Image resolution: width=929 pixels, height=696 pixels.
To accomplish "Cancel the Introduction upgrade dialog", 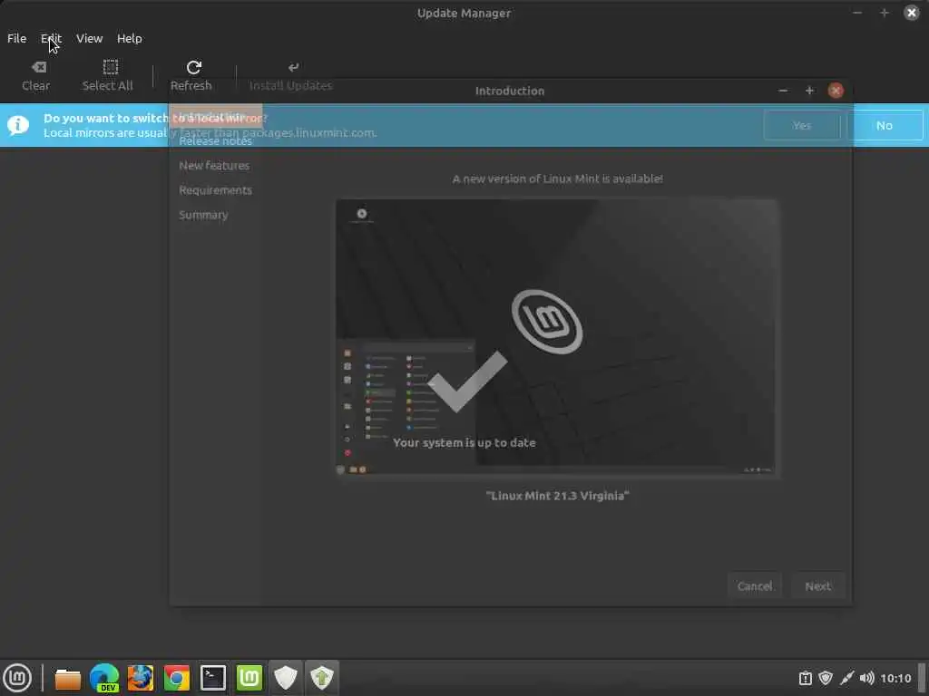I will coord(755,586).
